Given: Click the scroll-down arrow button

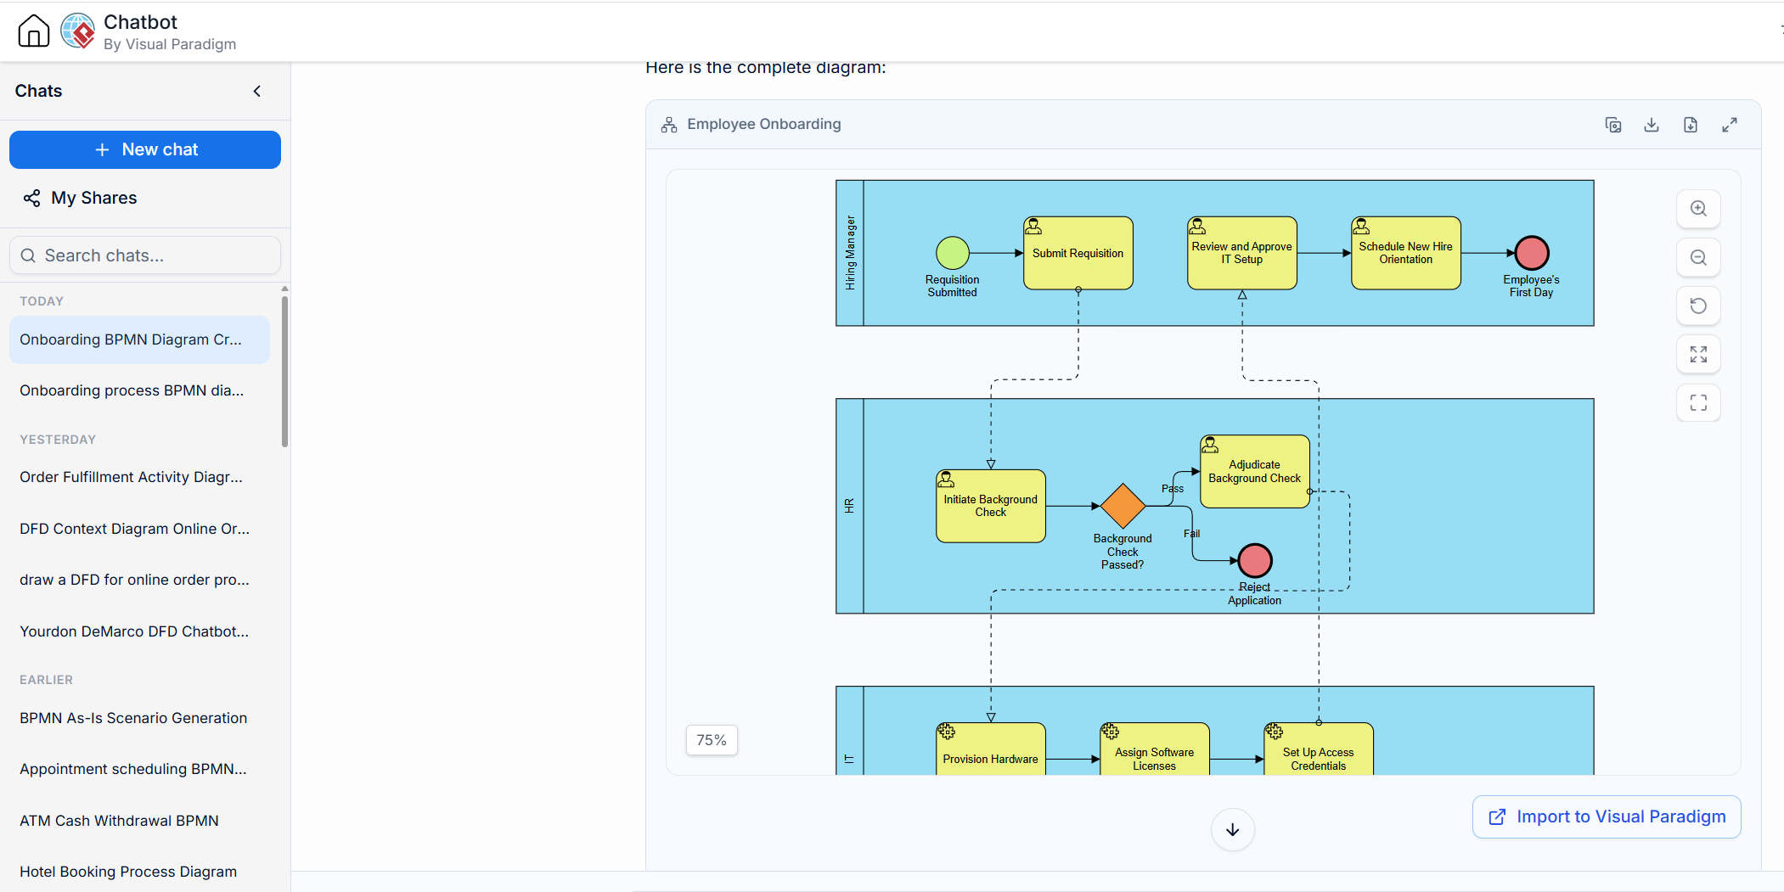Looking at the screenshot, I should coord(1233,830).
